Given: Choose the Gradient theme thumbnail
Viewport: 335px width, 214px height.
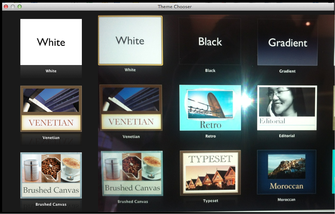Looking at the screenshot, I should (x=287, y=42).
